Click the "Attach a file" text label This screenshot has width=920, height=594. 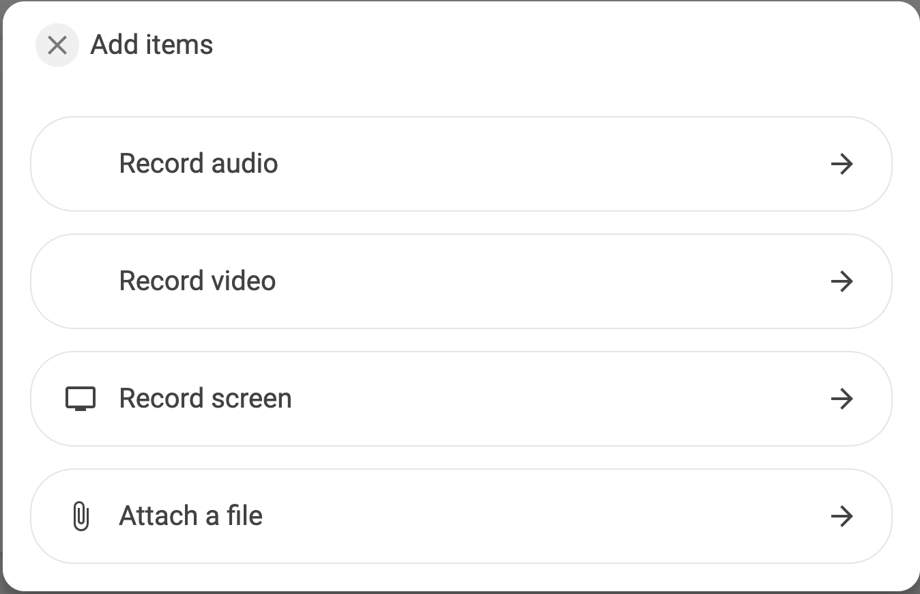tap(191, 516)
